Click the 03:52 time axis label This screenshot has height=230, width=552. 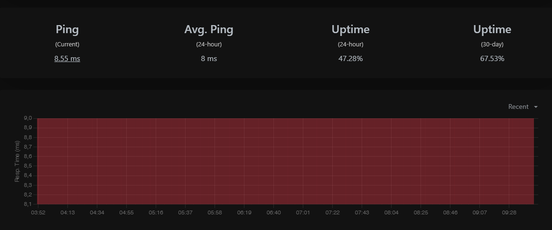(38, 212)
